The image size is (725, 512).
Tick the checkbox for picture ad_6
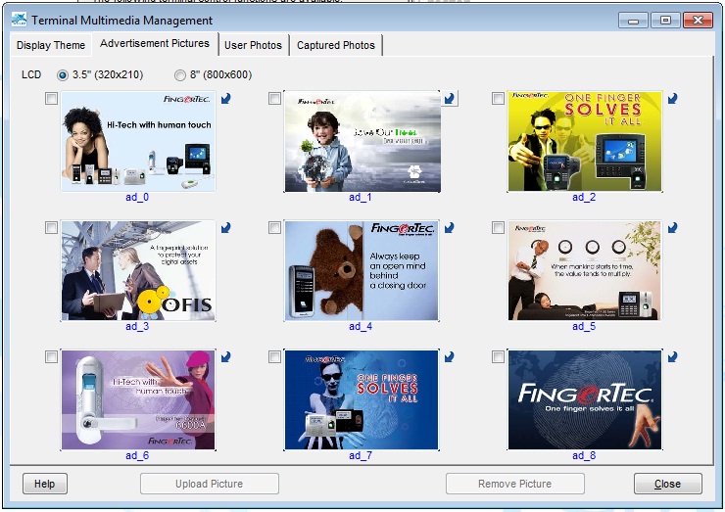coord(51,357)
